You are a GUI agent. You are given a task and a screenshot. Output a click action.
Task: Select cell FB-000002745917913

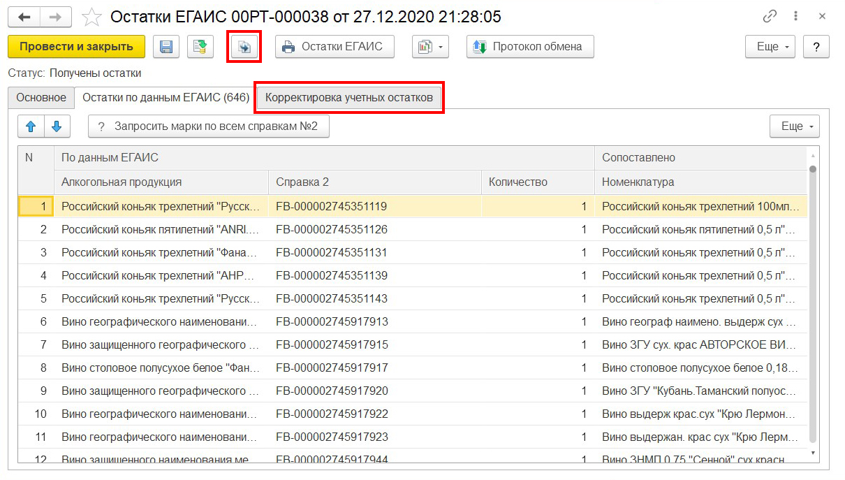click(x=375, y=321)
